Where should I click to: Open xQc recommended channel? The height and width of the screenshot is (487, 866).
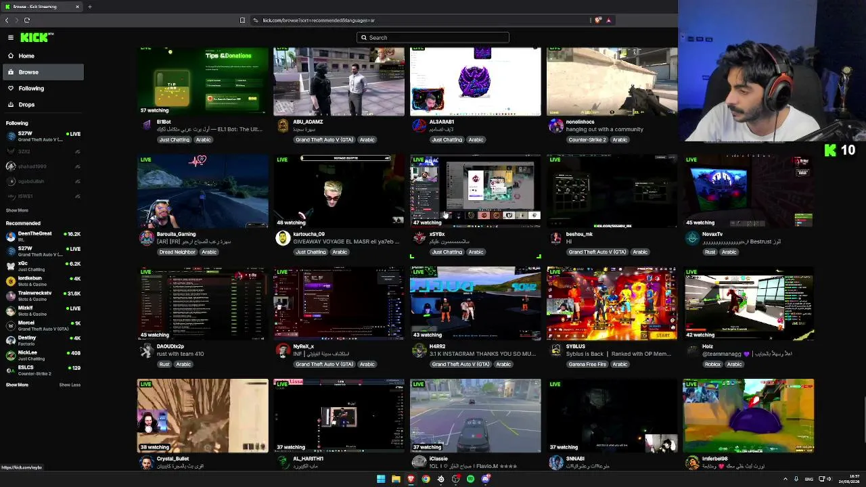(x=43, y=266)
